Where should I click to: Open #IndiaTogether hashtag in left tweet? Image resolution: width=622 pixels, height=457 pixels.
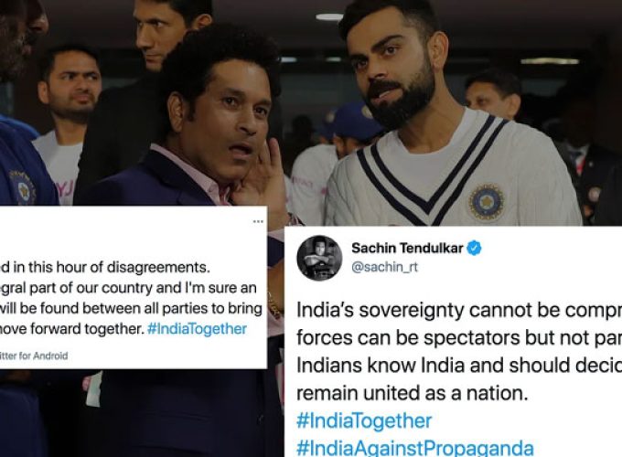point(198,328)
